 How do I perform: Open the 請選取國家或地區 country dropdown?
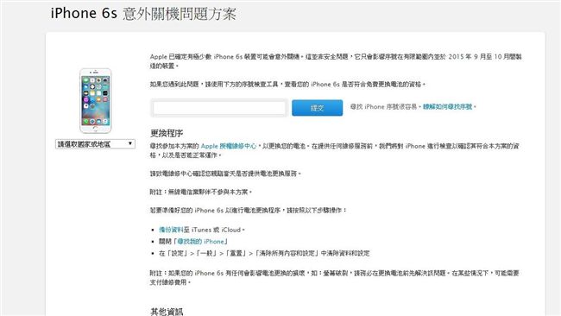tap(95, 144)
